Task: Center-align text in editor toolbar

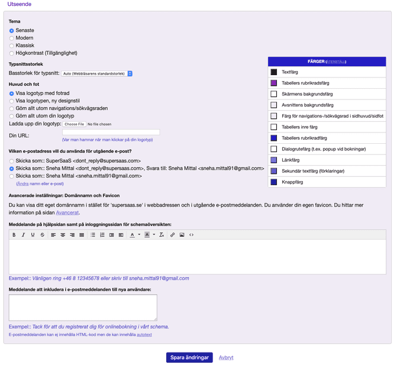Action: pyautogui.click(x=63, y=235)
